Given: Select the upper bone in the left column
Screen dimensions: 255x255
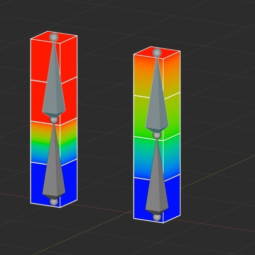Looking at the screenshot, I should 54,80.
